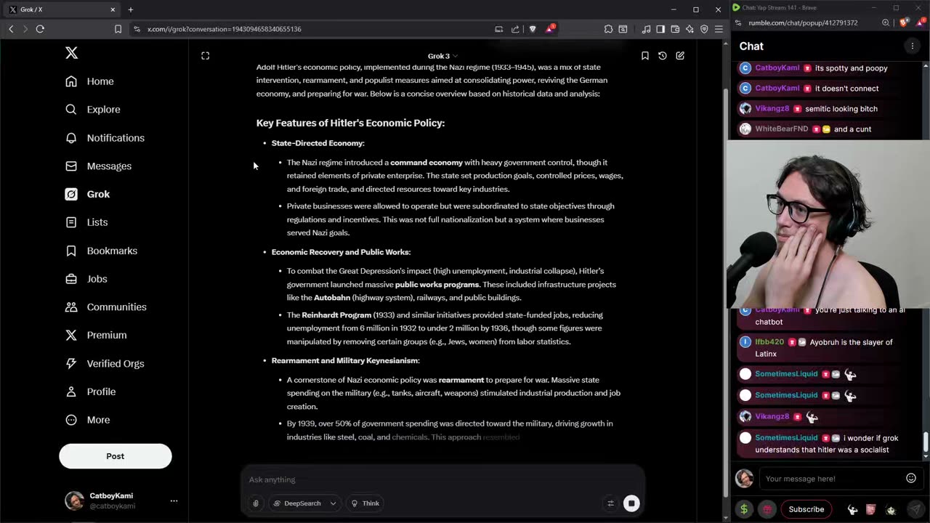Click the Grok bookmark conversation icon
930x523 pixels.
pos(644,56)
